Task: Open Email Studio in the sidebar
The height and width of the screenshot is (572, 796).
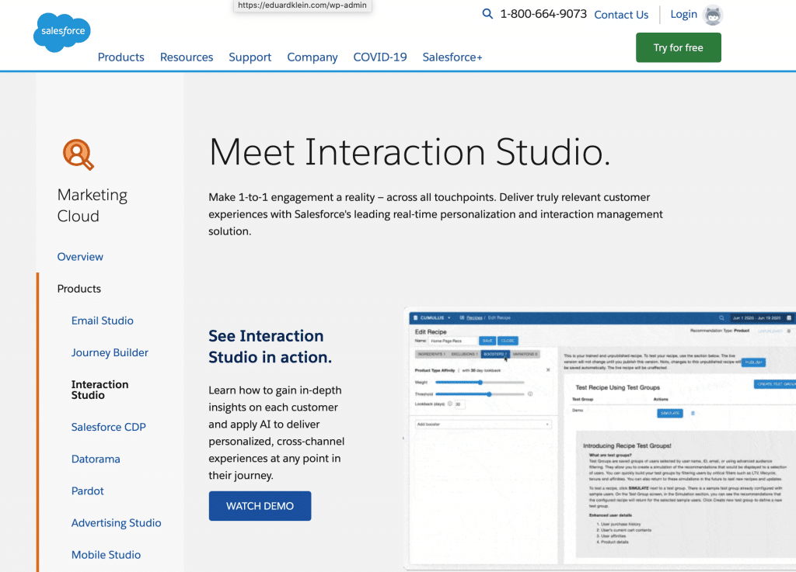Action: point(102,321)
